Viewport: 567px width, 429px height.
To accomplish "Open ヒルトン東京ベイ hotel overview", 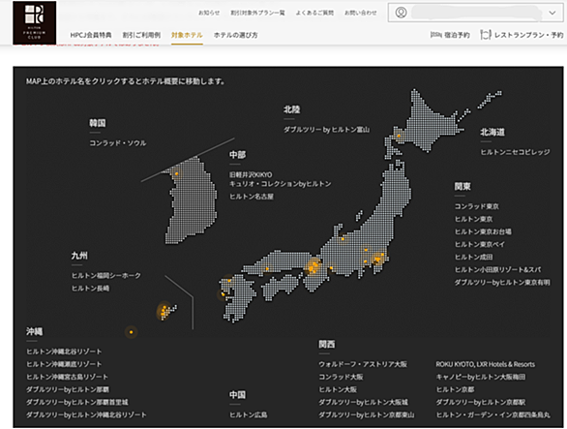I will (480, 244).
